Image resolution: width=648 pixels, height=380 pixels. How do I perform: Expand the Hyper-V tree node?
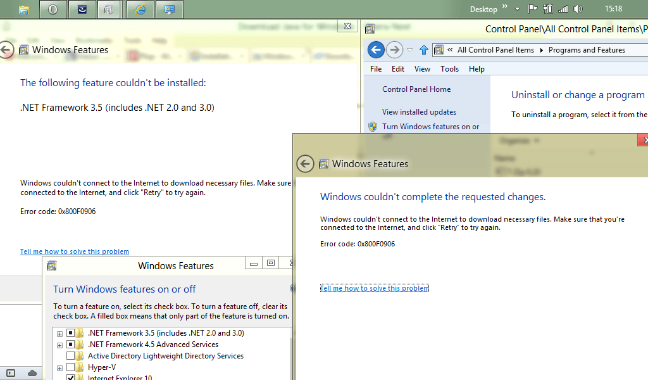tap(60, 368)
